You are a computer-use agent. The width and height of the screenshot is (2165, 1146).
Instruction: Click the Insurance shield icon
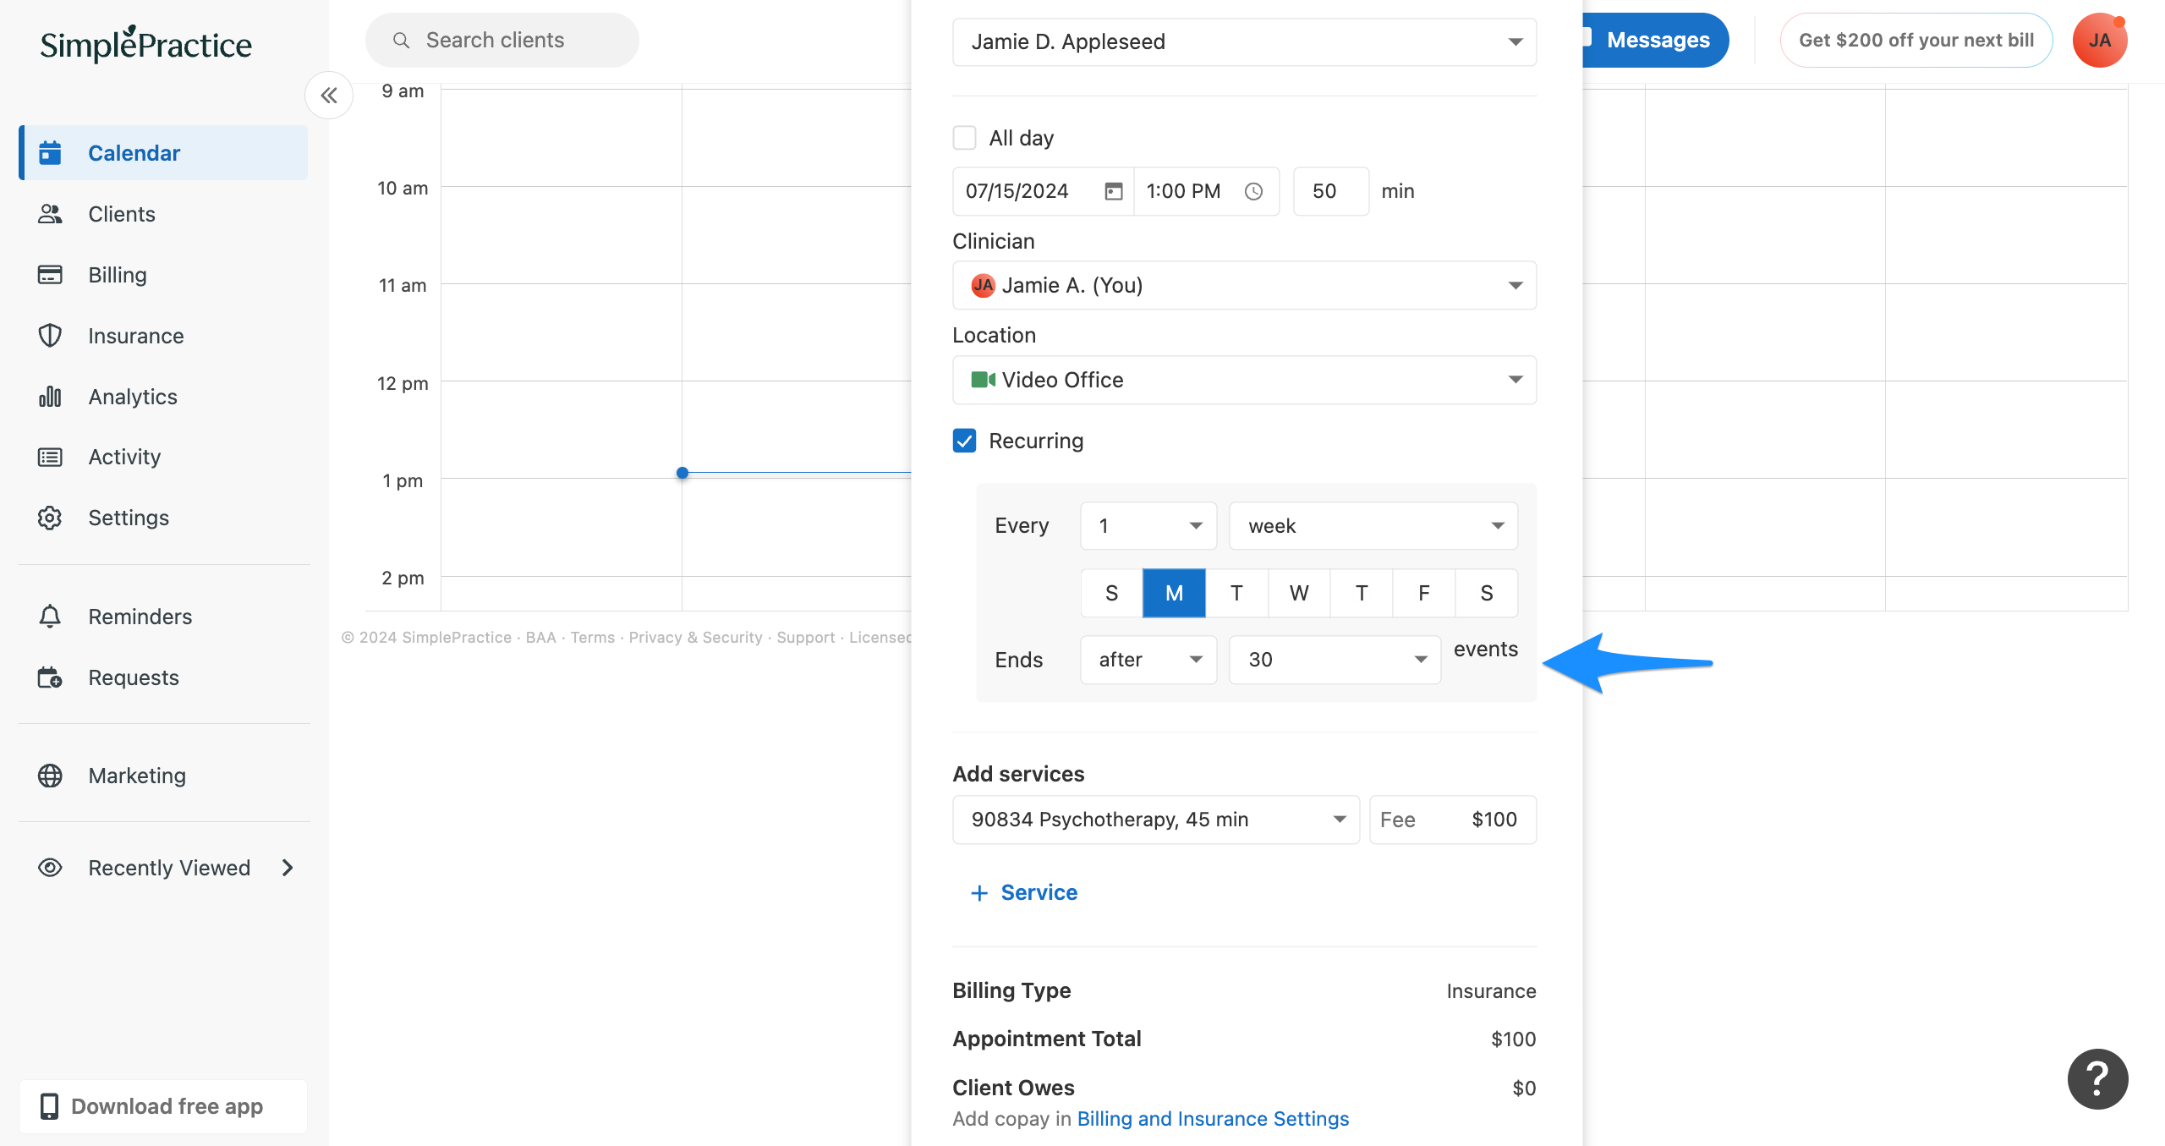(x=50, y=335)
